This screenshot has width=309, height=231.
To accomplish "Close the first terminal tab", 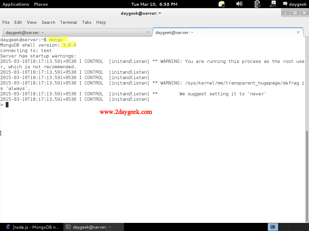I will point(148,32).
